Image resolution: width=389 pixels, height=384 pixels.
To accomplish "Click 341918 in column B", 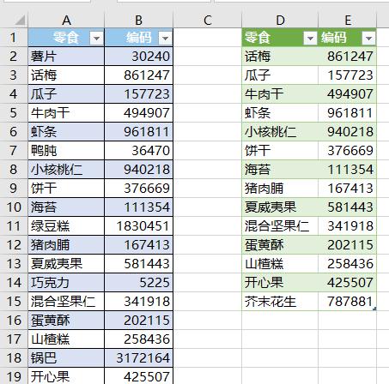I will click(x=139, y=302).
